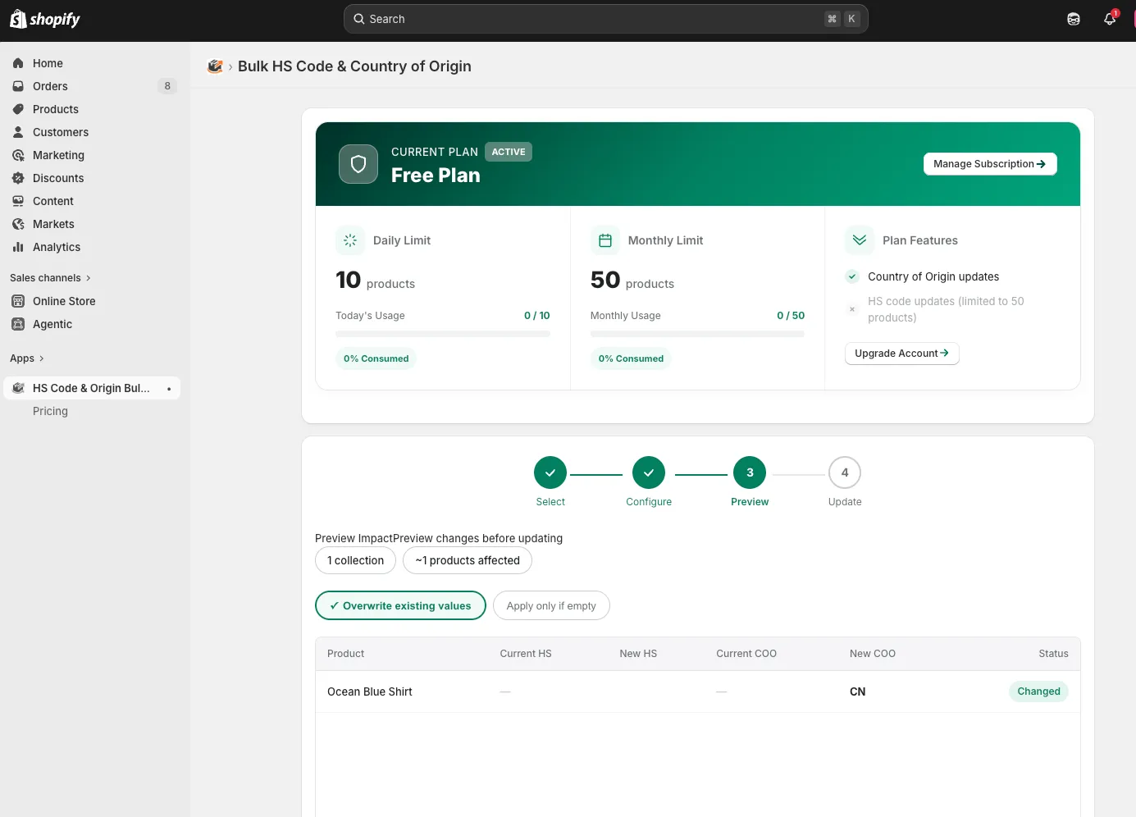The height and width of the screenshot is (817, 1136).
Task: Click the 0 / 10 daily usage value
Action: (537, 316)
